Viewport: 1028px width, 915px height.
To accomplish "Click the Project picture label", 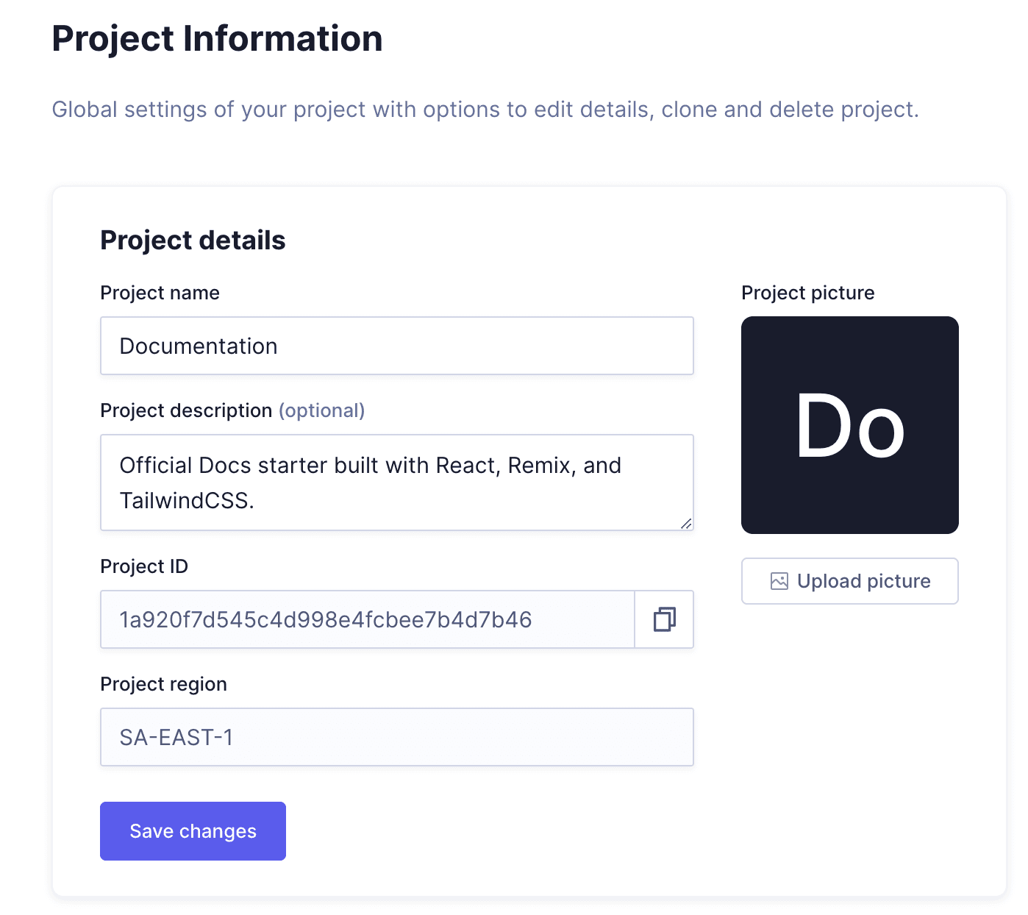I will pyautogui.click(x=807, y=292).
